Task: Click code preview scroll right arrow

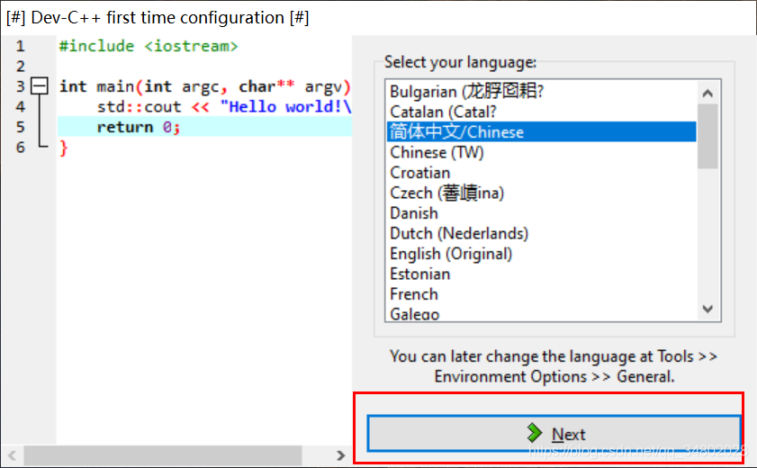Action: coord(341,455)
